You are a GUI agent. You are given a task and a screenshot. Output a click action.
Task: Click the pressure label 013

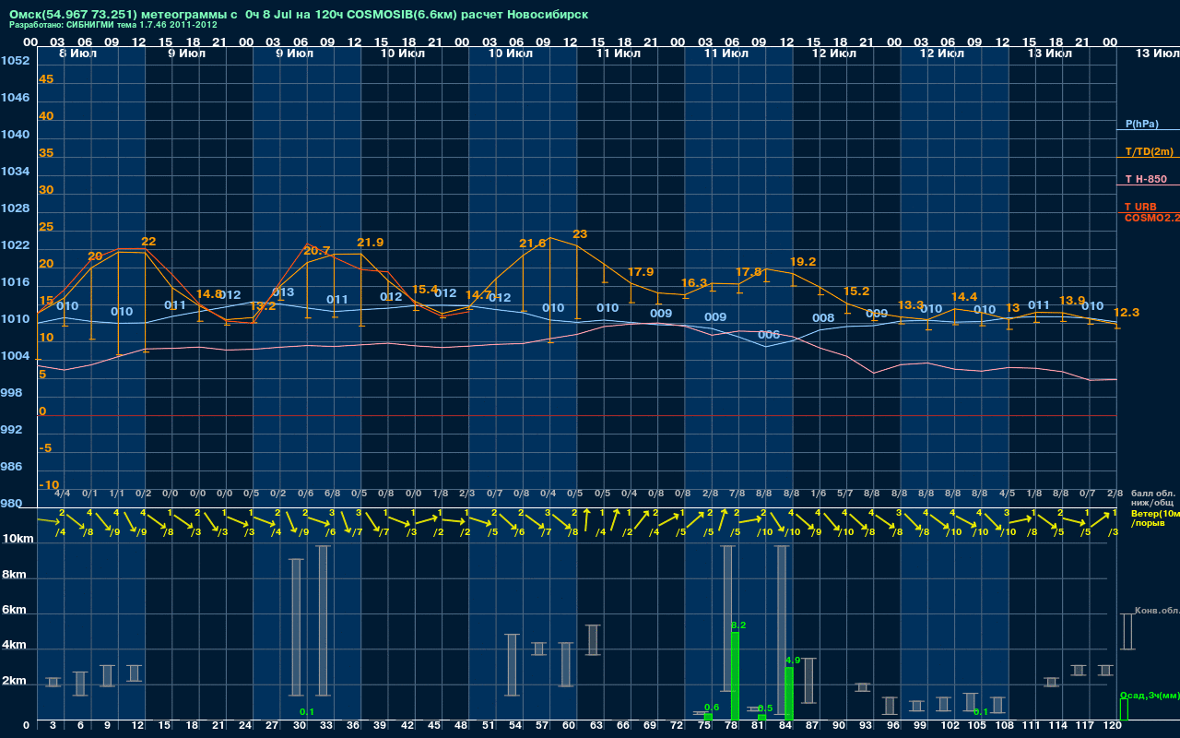click(x=283, y=292)
